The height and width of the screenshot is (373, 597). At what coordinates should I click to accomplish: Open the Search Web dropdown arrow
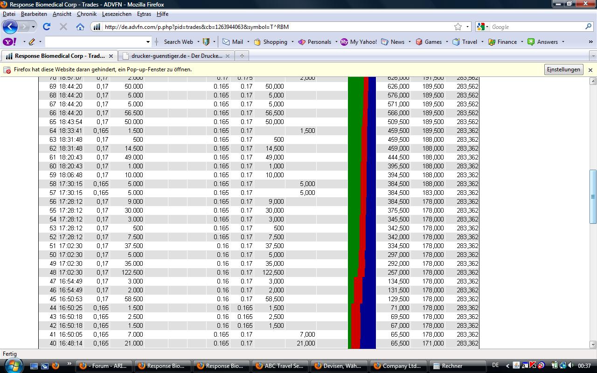tap(198, 42)
